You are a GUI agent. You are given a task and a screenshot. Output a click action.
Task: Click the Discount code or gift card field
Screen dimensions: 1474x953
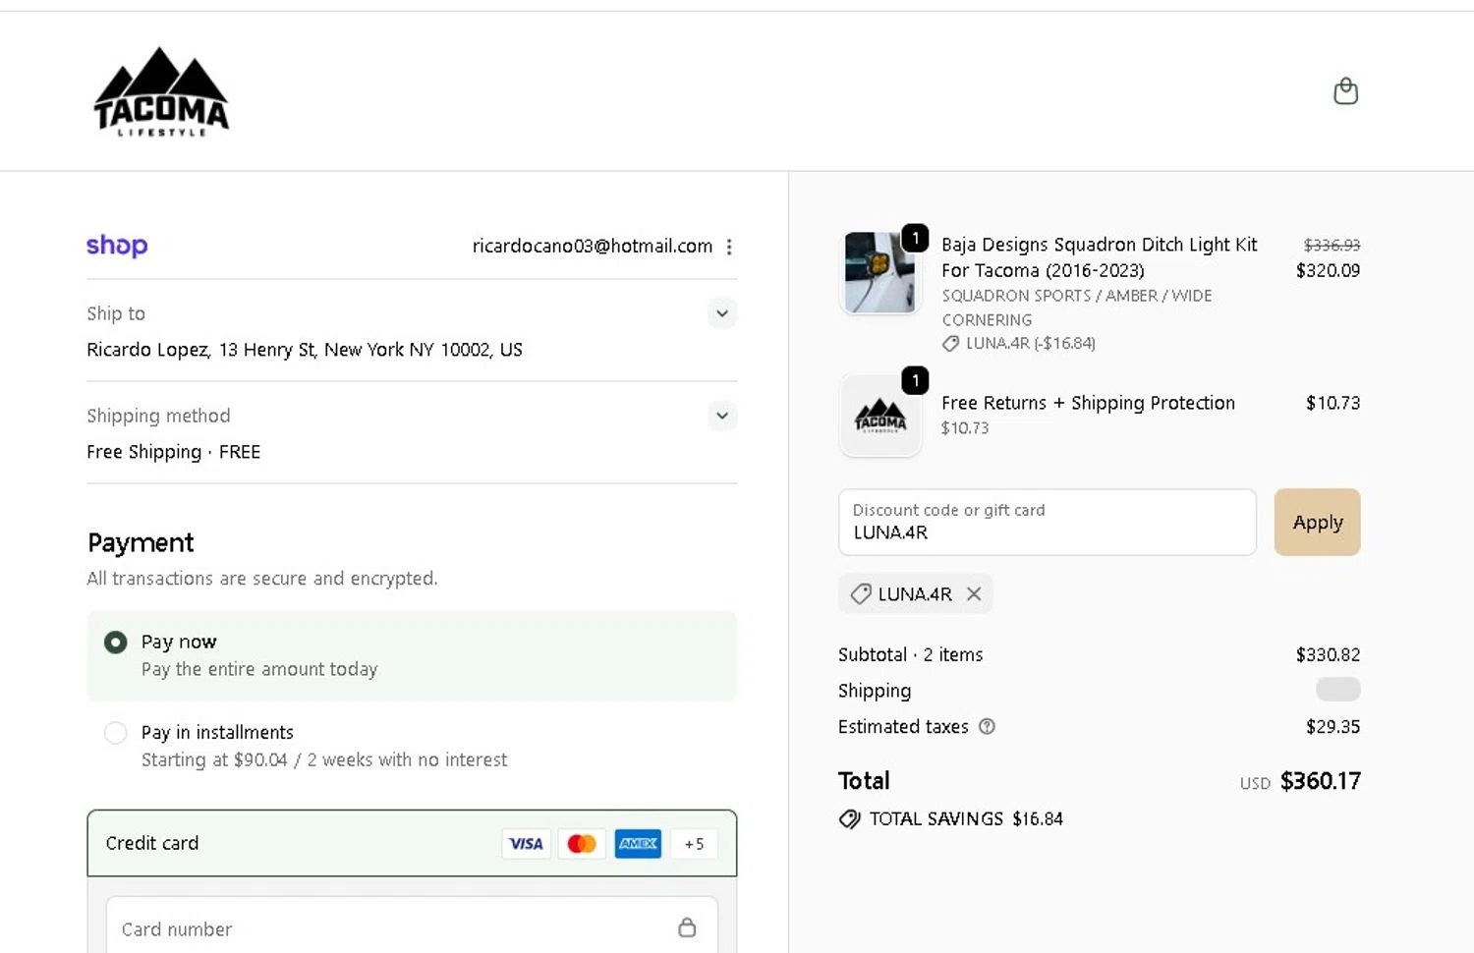1048,523
